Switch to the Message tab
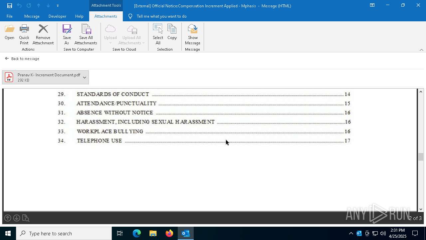This screenshot has height=240, width=426. pyautogui.click(x=32, y=16)
